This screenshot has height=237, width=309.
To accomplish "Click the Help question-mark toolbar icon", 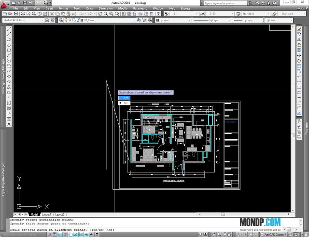I will tap(158, 13).
